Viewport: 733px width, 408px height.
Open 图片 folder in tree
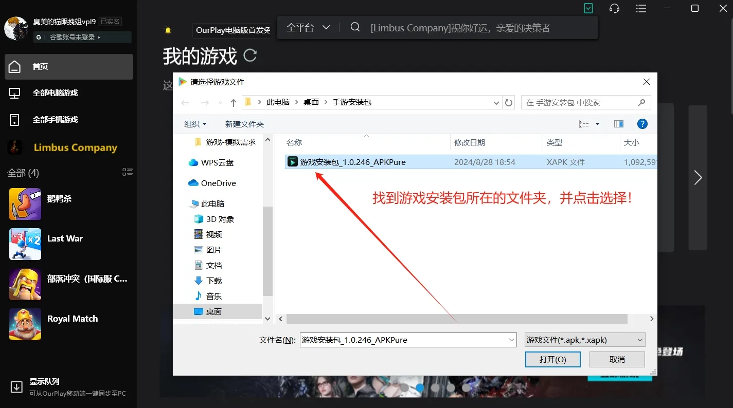coord(208,250)
